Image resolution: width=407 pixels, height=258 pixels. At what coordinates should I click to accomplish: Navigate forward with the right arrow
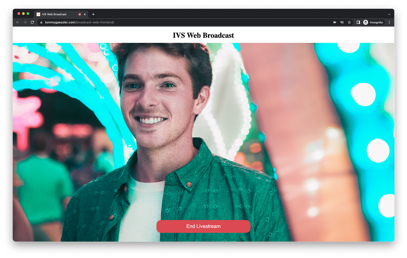25,22
